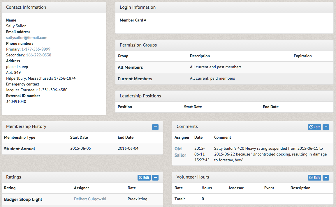This screenshot has width=336, height=207.
Task: Click Description header in Permission Groups
Action: [200, 56]
